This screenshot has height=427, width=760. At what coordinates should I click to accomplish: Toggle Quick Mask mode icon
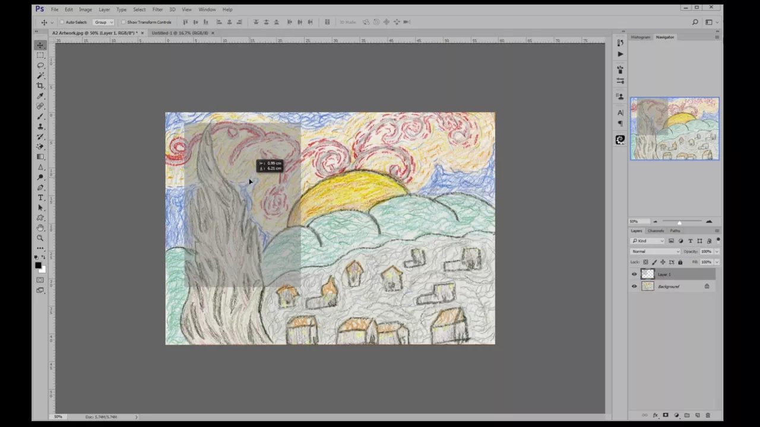click(40, 280)
